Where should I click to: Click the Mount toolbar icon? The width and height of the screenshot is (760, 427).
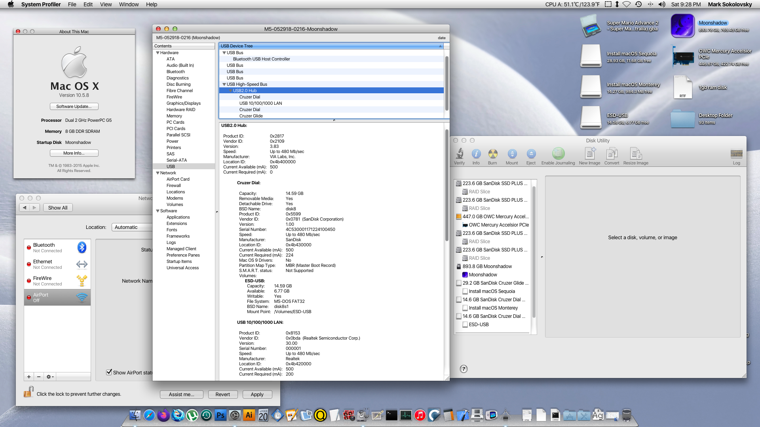[512, 154]
